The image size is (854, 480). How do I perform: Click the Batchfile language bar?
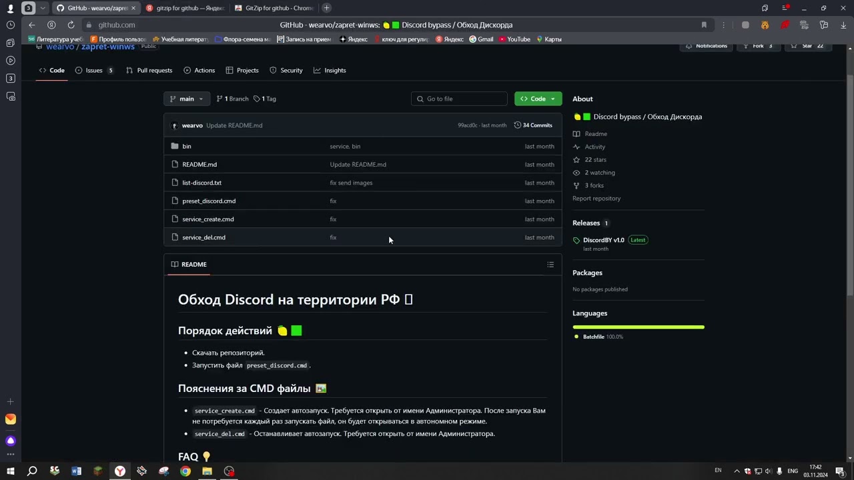point(638,327)
